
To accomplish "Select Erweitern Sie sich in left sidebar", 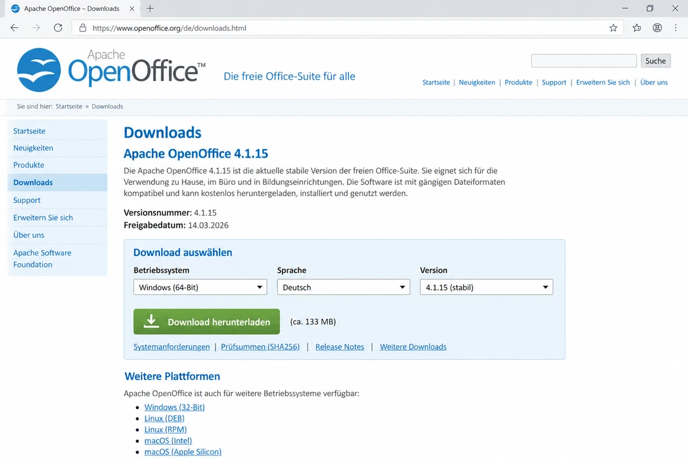I will pyautogui.click(x=57, y=217).
